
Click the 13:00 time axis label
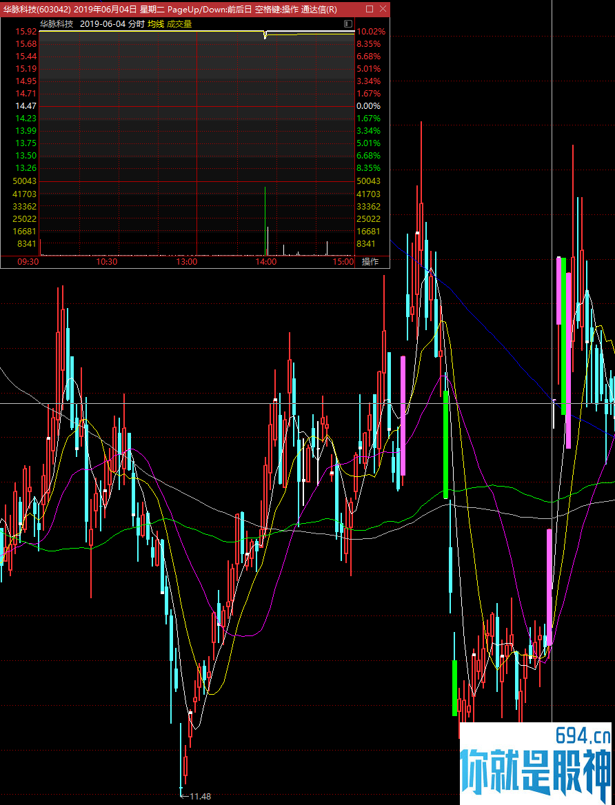[187, 262]
